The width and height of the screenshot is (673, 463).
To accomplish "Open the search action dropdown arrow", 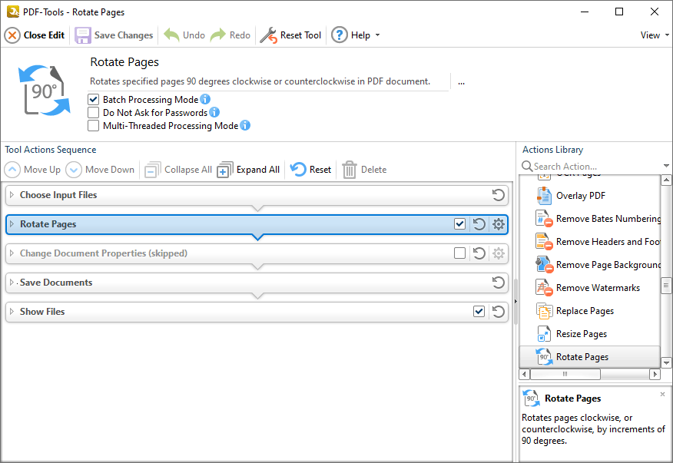I will 666,166.
